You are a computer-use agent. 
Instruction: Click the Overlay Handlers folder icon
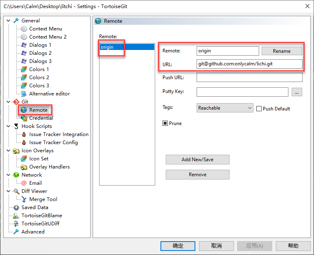[x=24, y=167]
